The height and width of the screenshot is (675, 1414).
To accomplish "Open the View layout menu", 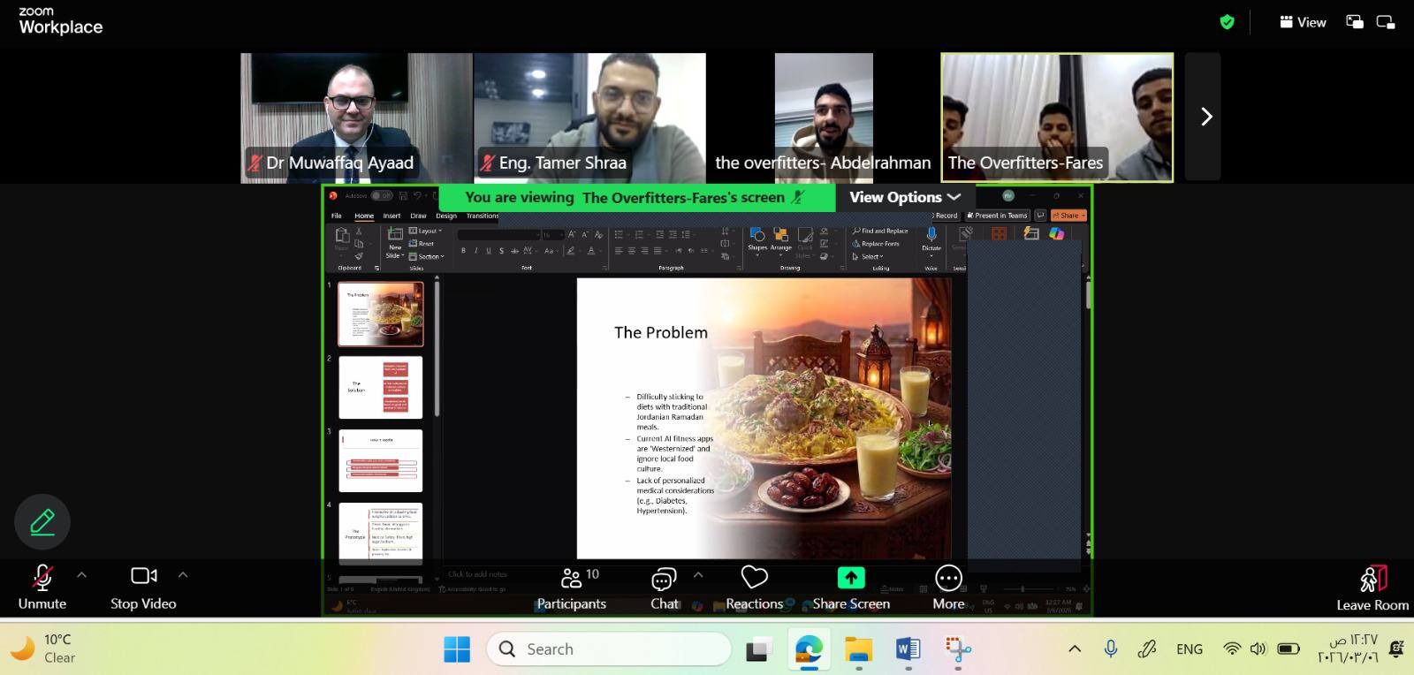I will pos(1303,22).
